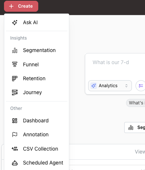145x170 pixels.
Task: Click the Journey flow icon
Action: (15, 92)
